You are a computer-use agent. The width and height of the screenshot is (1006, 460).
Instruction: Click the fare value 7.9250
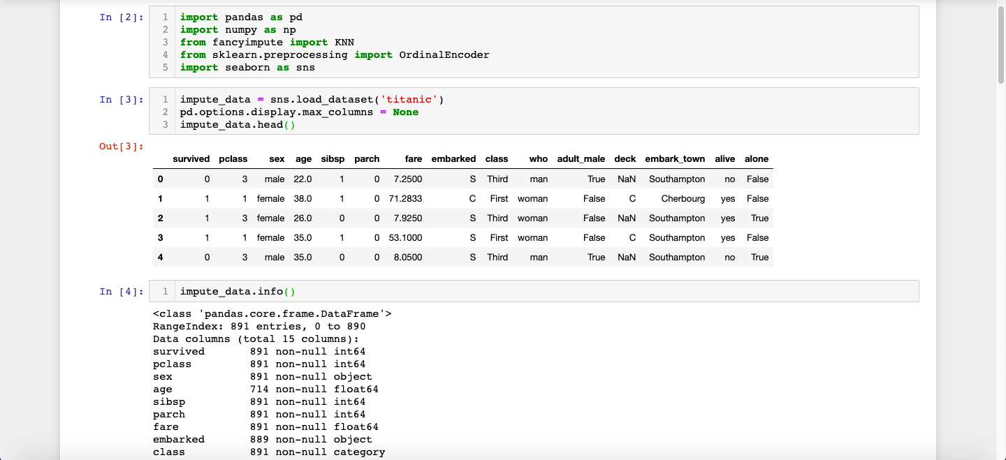408,218
